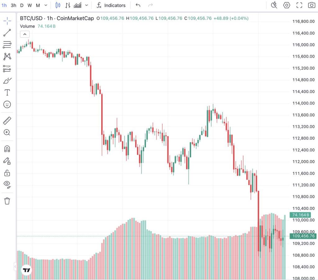Select the brush drawing tool
The height and width of the screenshot is (280, 318).
(7, 80)
